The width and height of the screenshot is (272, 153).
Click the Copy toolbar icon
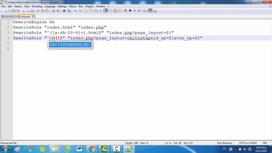coord(42,11)
